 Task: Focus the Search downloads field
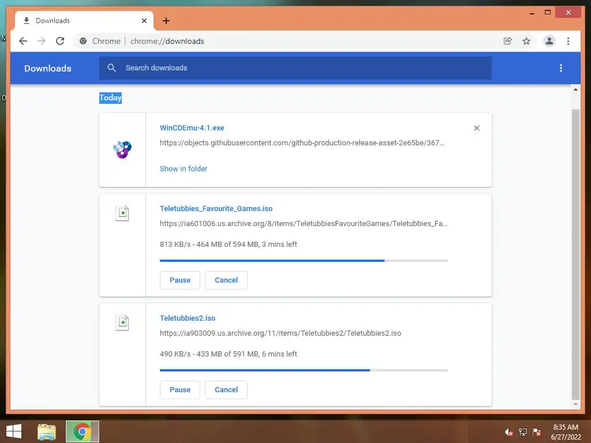click(295, 68)
